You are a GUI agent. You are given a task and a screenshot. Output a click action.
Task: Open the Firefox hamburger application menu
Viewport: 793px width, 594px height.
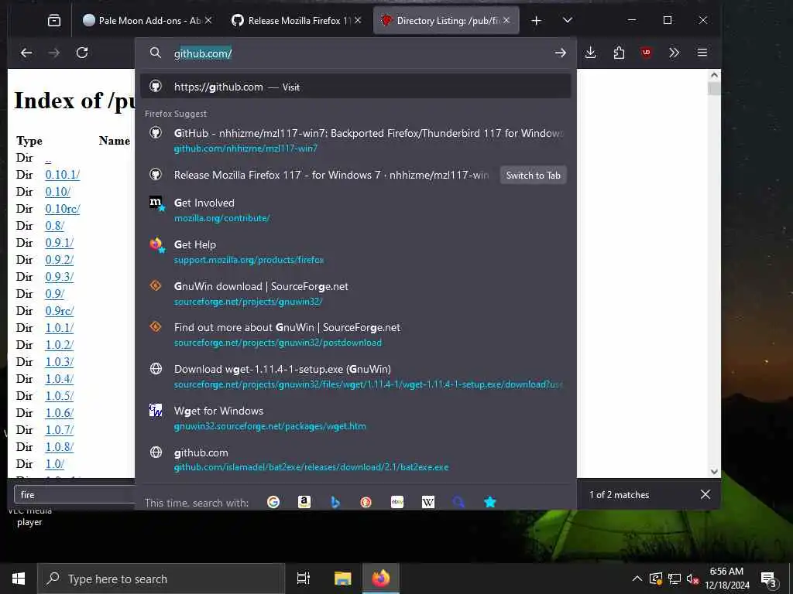click(x=702, y=53)
